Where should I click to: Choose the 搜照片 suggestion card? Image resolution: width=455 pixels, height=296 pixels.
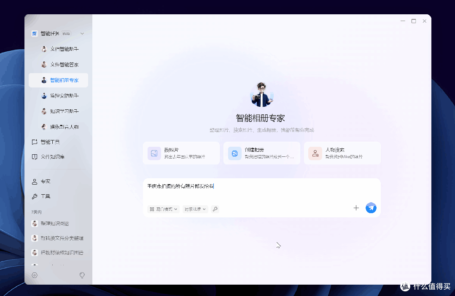[181, 153]
